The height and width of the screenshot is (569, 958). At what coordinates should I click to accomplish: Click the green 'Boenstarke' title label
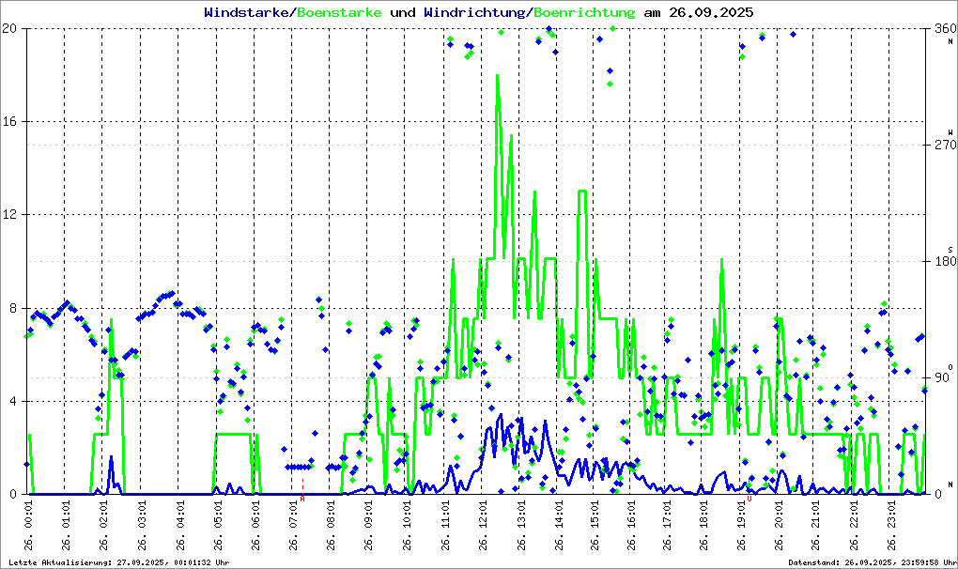[x=339, y=12]
